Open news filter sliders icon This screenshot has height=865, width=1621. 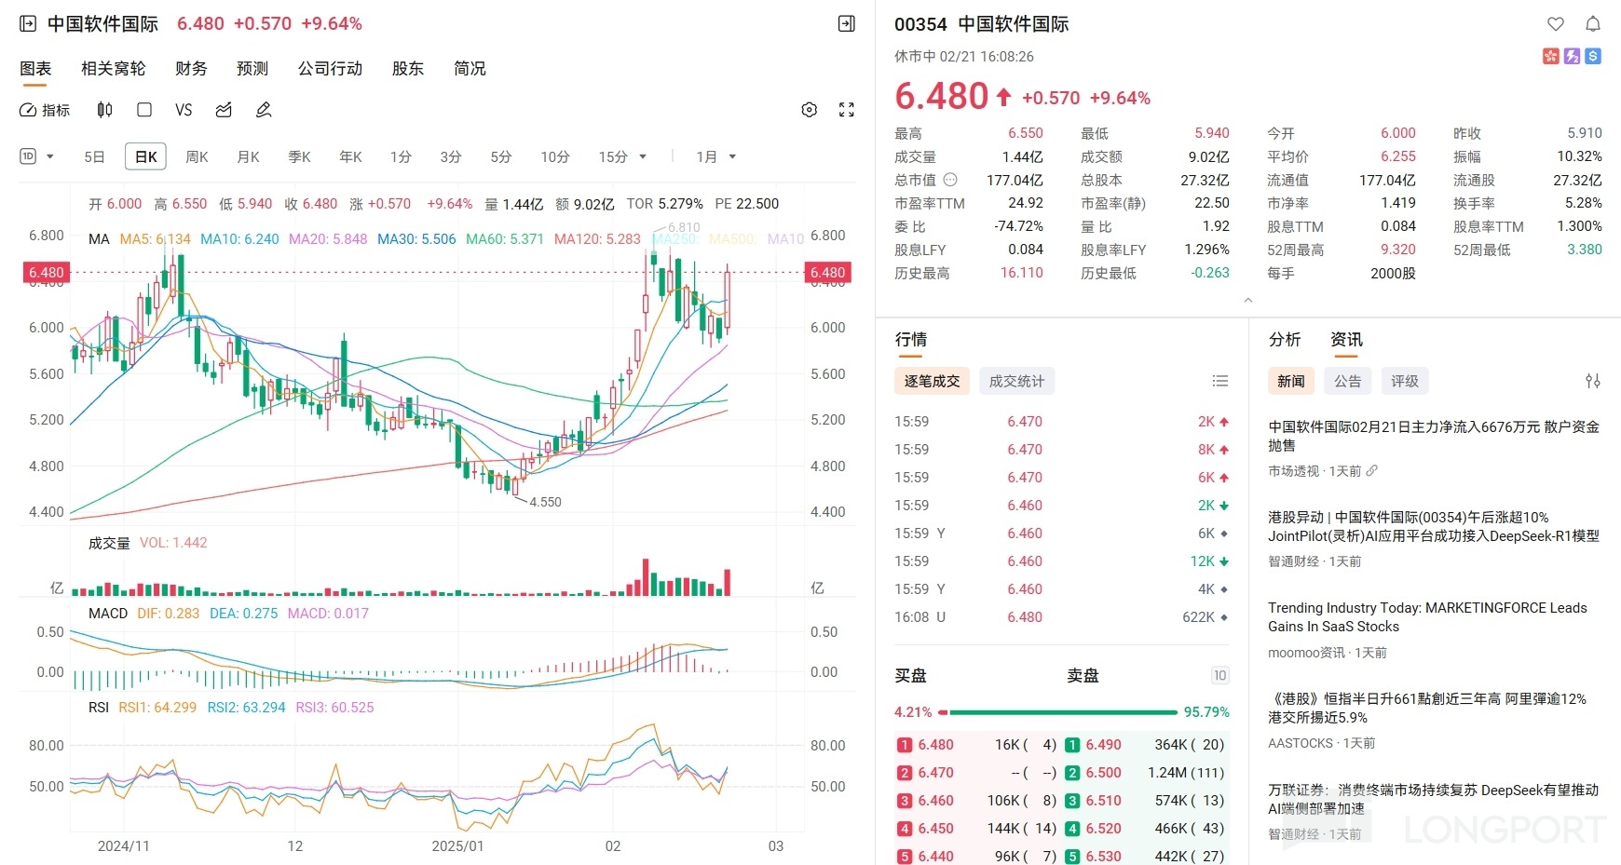[1593, 381]
